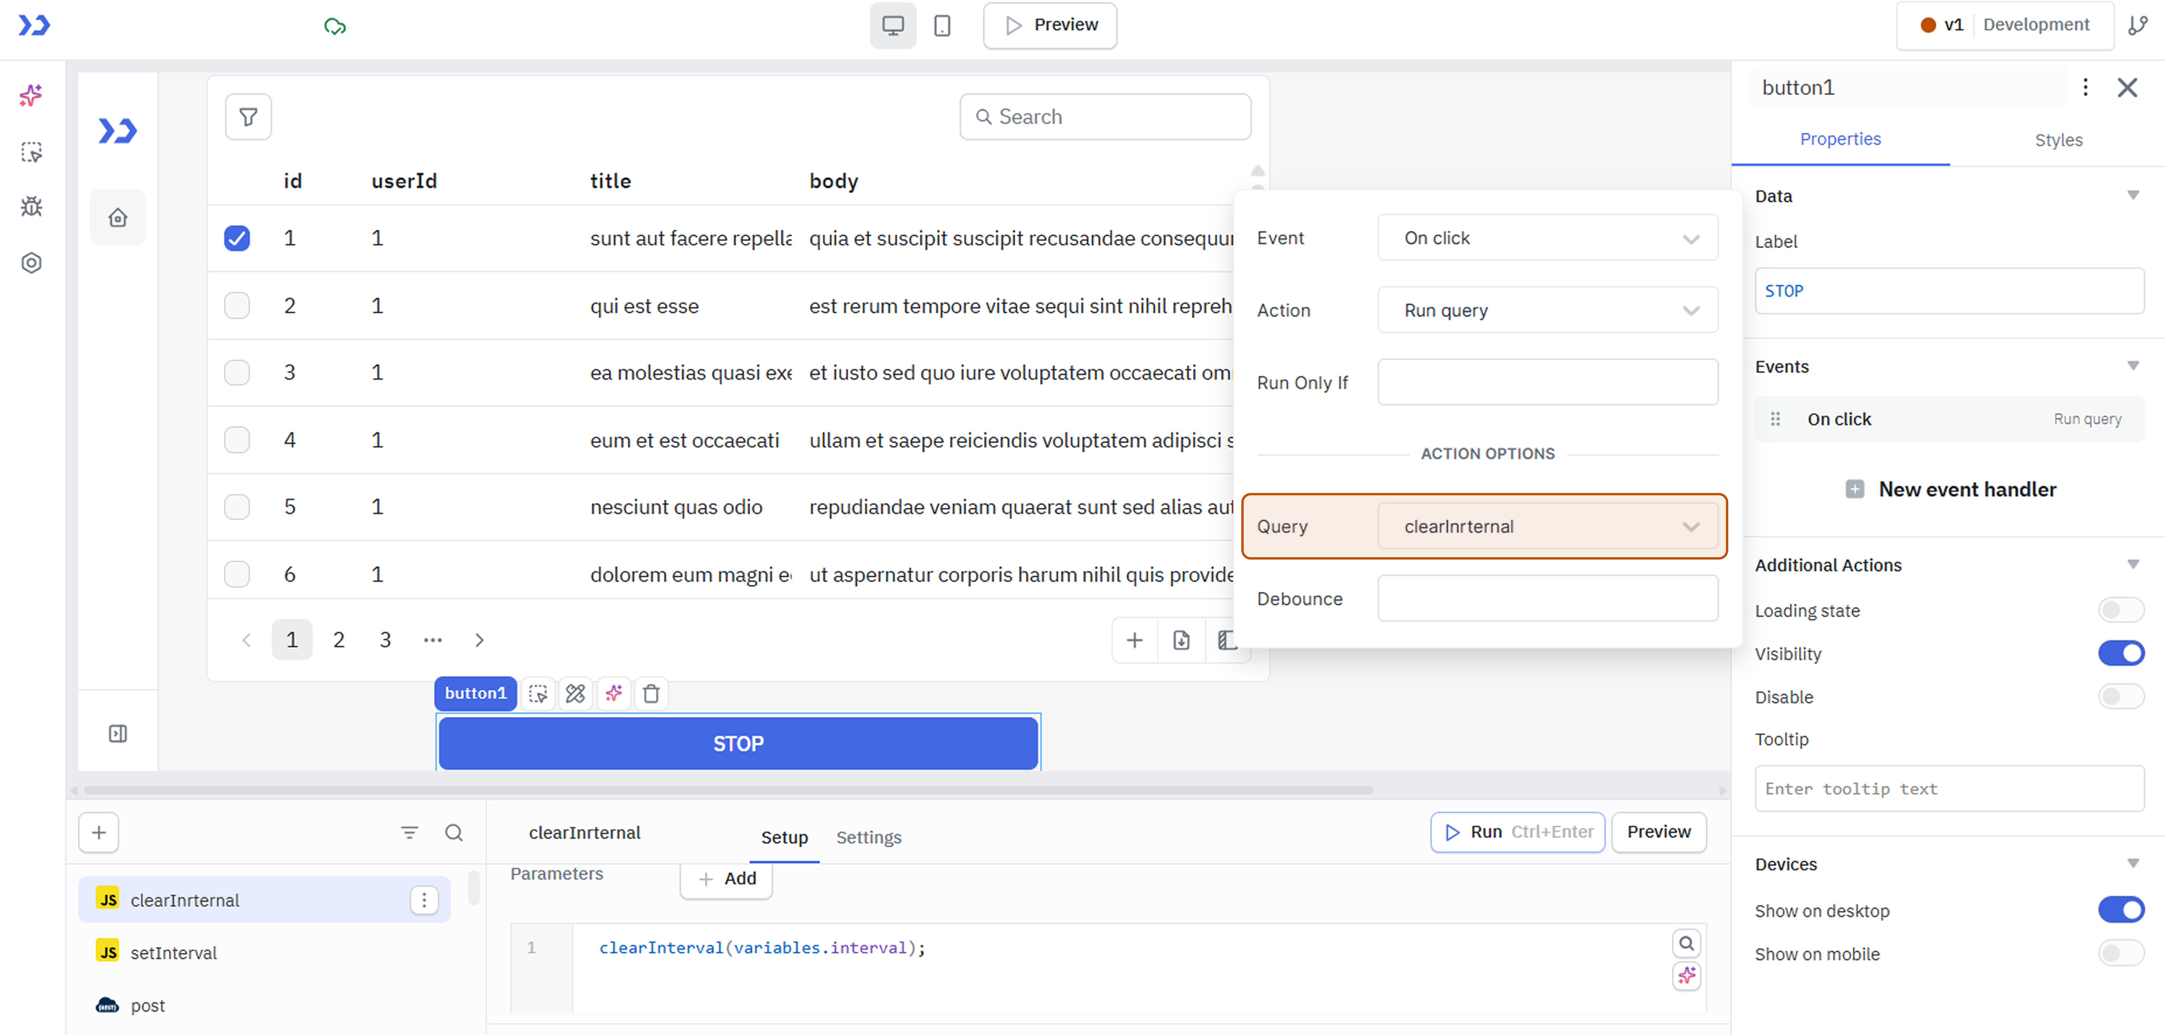Uncheck the row 1 table checkbox

[x=236, y=238]
